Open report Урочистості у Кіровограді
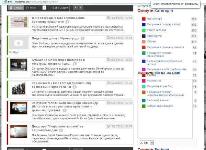206x150 pixels. (61, 85)
